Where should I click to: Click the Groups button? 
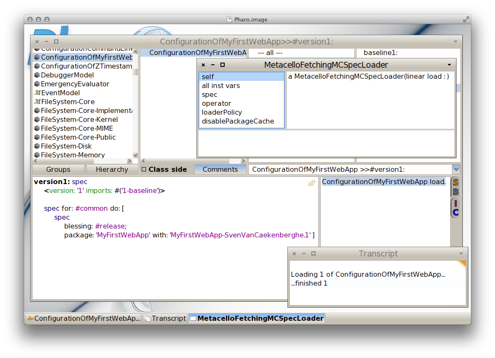(x=58, y=170)
